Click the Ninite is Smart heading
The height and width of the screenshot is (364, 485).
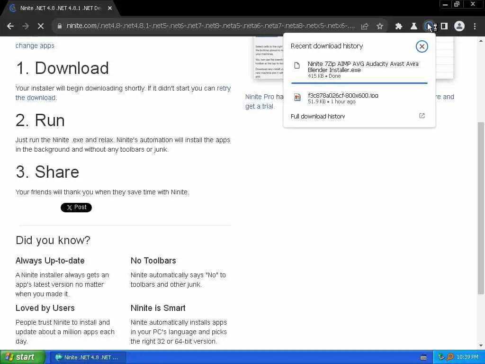click(158, 308)
